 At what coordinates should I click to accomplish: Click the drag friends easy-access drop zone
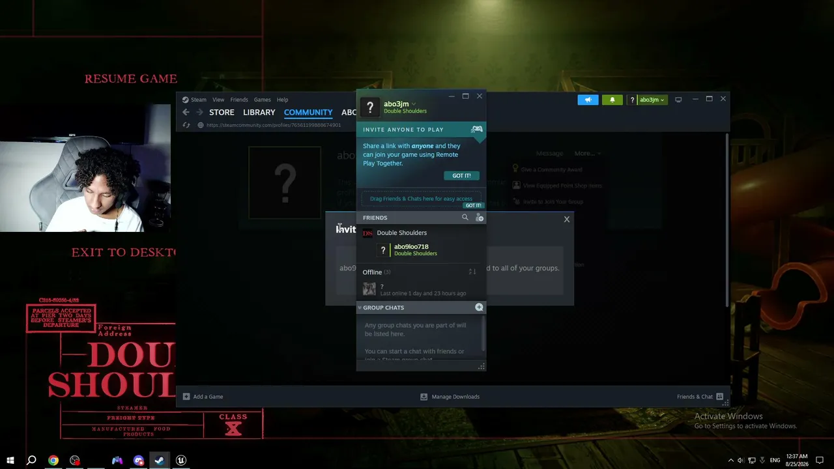click(x=421, y=199)
